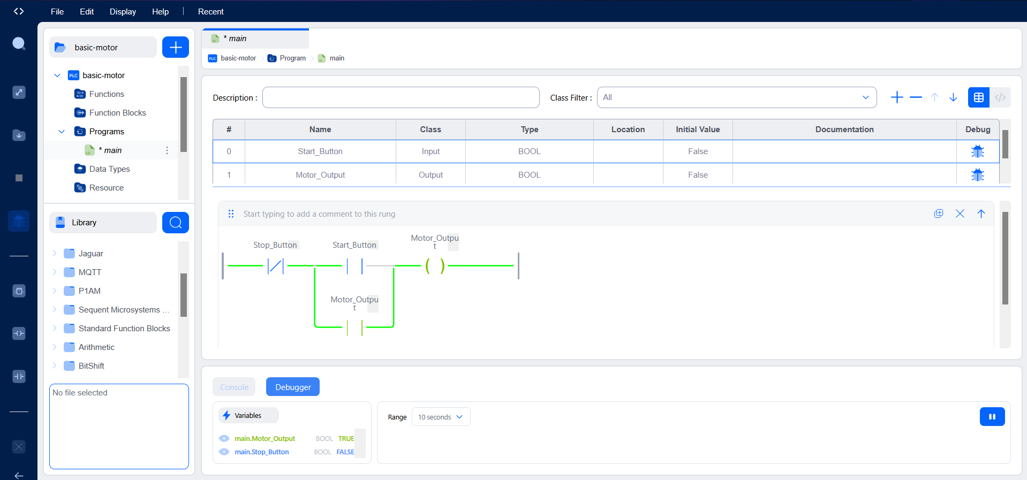The width and height of the screenshot is (1027, 480).
Task: Click the Library search button
Action: (x=176, y=223)
